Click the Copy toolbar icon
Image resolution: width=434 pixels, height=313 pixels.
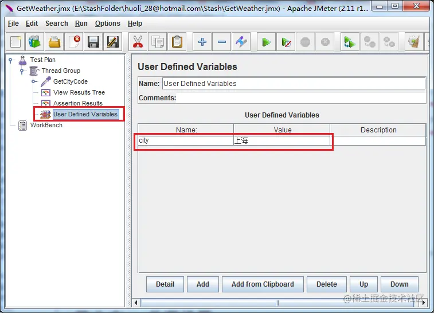click(158, 42)
